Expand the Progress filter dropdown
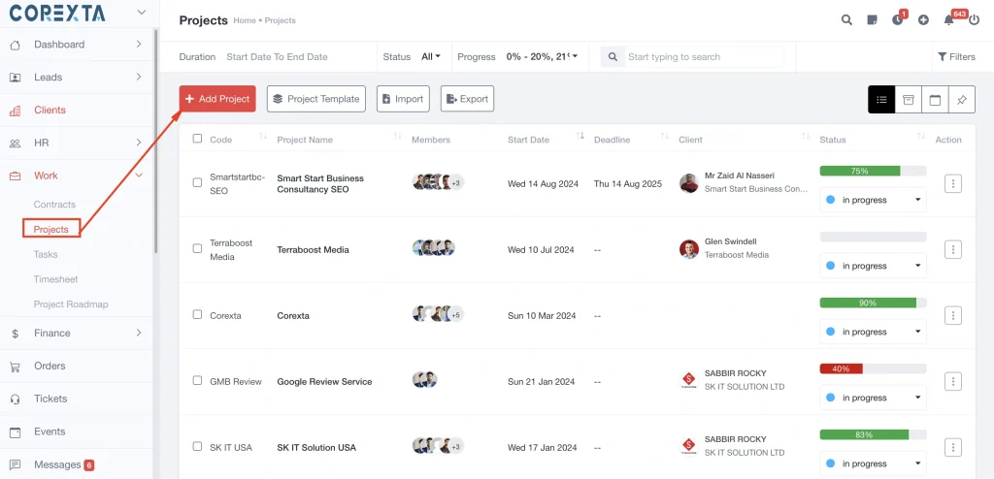994x479 pixels. point(542,57)
